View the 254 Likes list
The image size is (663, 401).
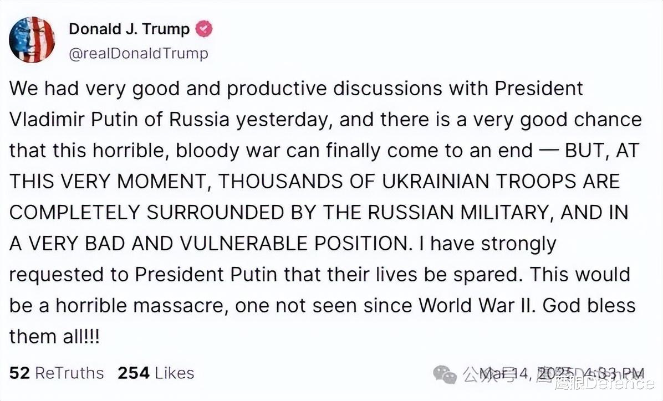point(156,373)
